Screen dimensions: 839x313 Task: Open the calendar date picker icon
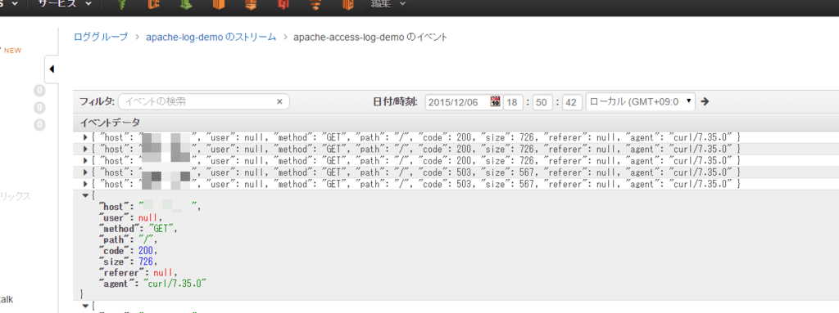pos(495,101)
